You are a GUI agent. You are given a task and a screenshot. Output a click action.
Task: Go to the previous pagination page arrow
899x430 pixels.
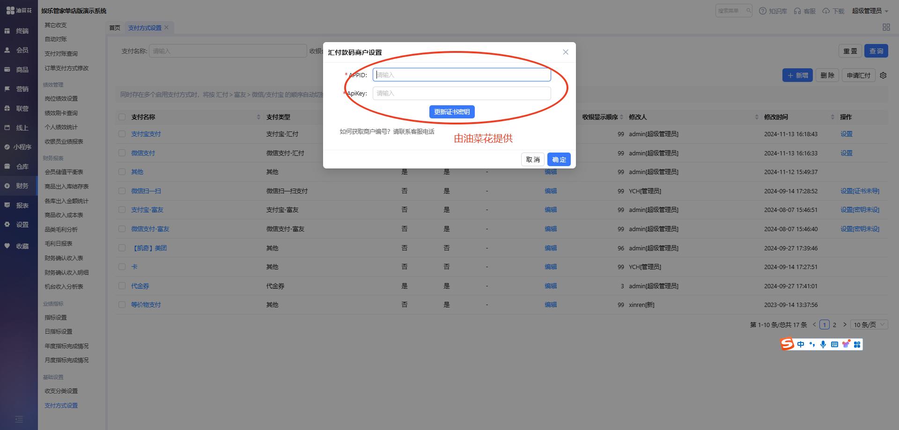814,325
